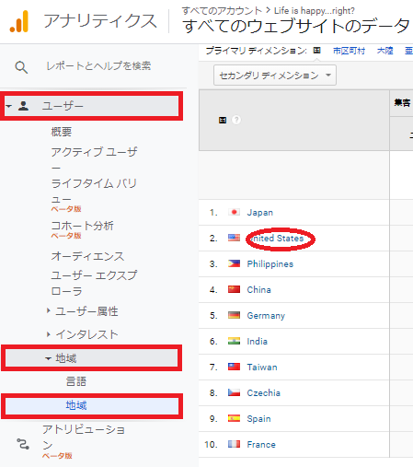Screen dimensions: 413x467
Task: Click the user person icon in sidebar
Action: (23, 106)
